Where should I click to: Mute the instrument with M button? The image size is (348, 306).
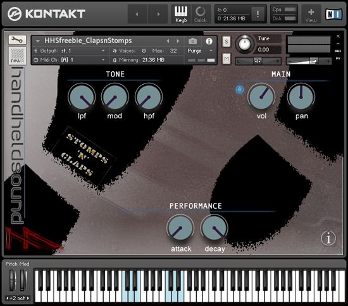tap(227, 59)
